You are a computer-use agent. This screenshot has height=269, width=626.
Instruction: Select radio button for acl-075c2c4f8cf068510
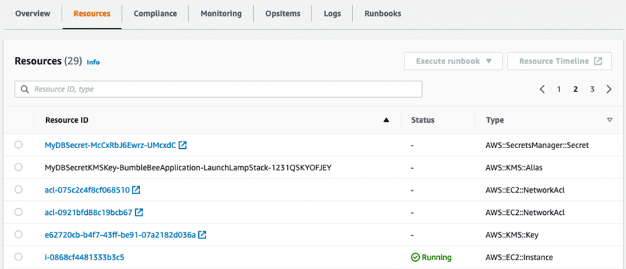18,190
